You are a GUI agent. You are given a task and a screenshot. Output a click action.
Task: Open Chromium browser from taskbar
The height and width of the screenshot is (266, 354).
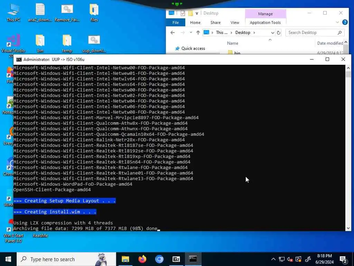(x=159, y=259)
